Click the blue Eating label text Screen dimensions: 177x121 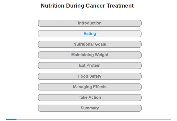pos(90,34)
